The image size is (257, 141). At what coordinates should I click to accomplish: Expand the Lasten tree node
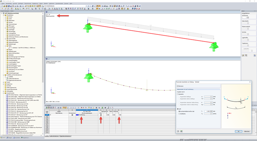click(x=3, y=82)
